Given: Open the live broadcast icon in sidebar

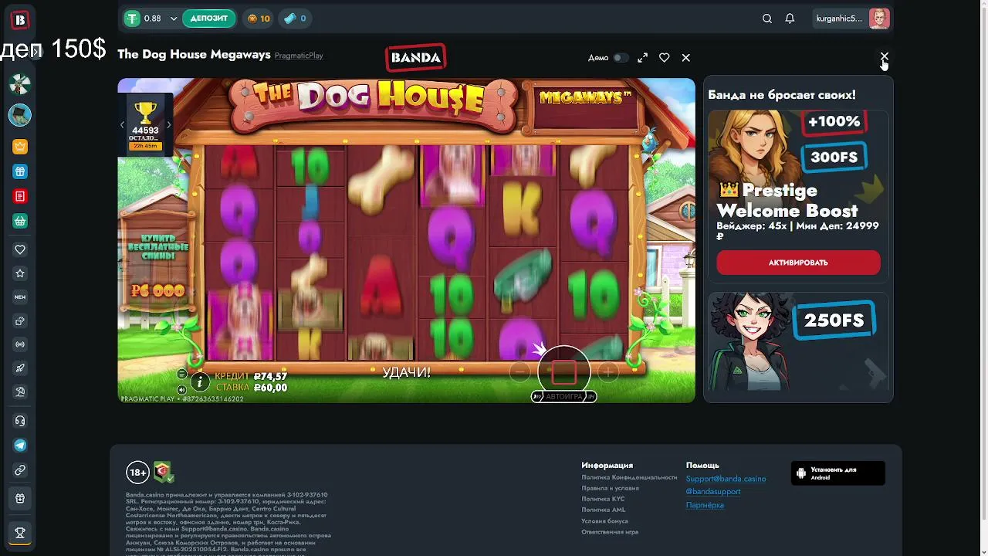Looking at the screenshot, I should tap(20, 344).
